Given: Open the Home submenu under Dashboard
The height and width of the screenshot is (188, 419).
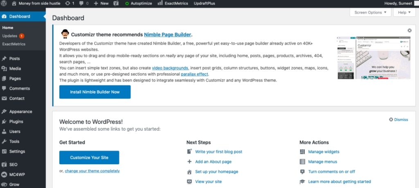Looking at the screenshot, I should click(x=8, y=27).
